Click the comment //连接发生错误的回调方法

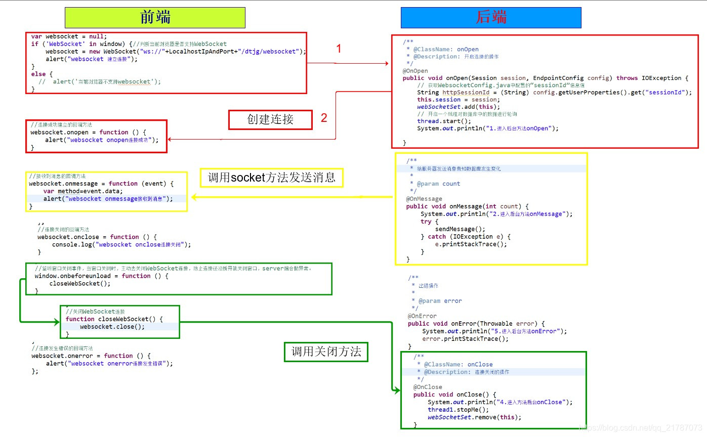[x=62, y=348]
